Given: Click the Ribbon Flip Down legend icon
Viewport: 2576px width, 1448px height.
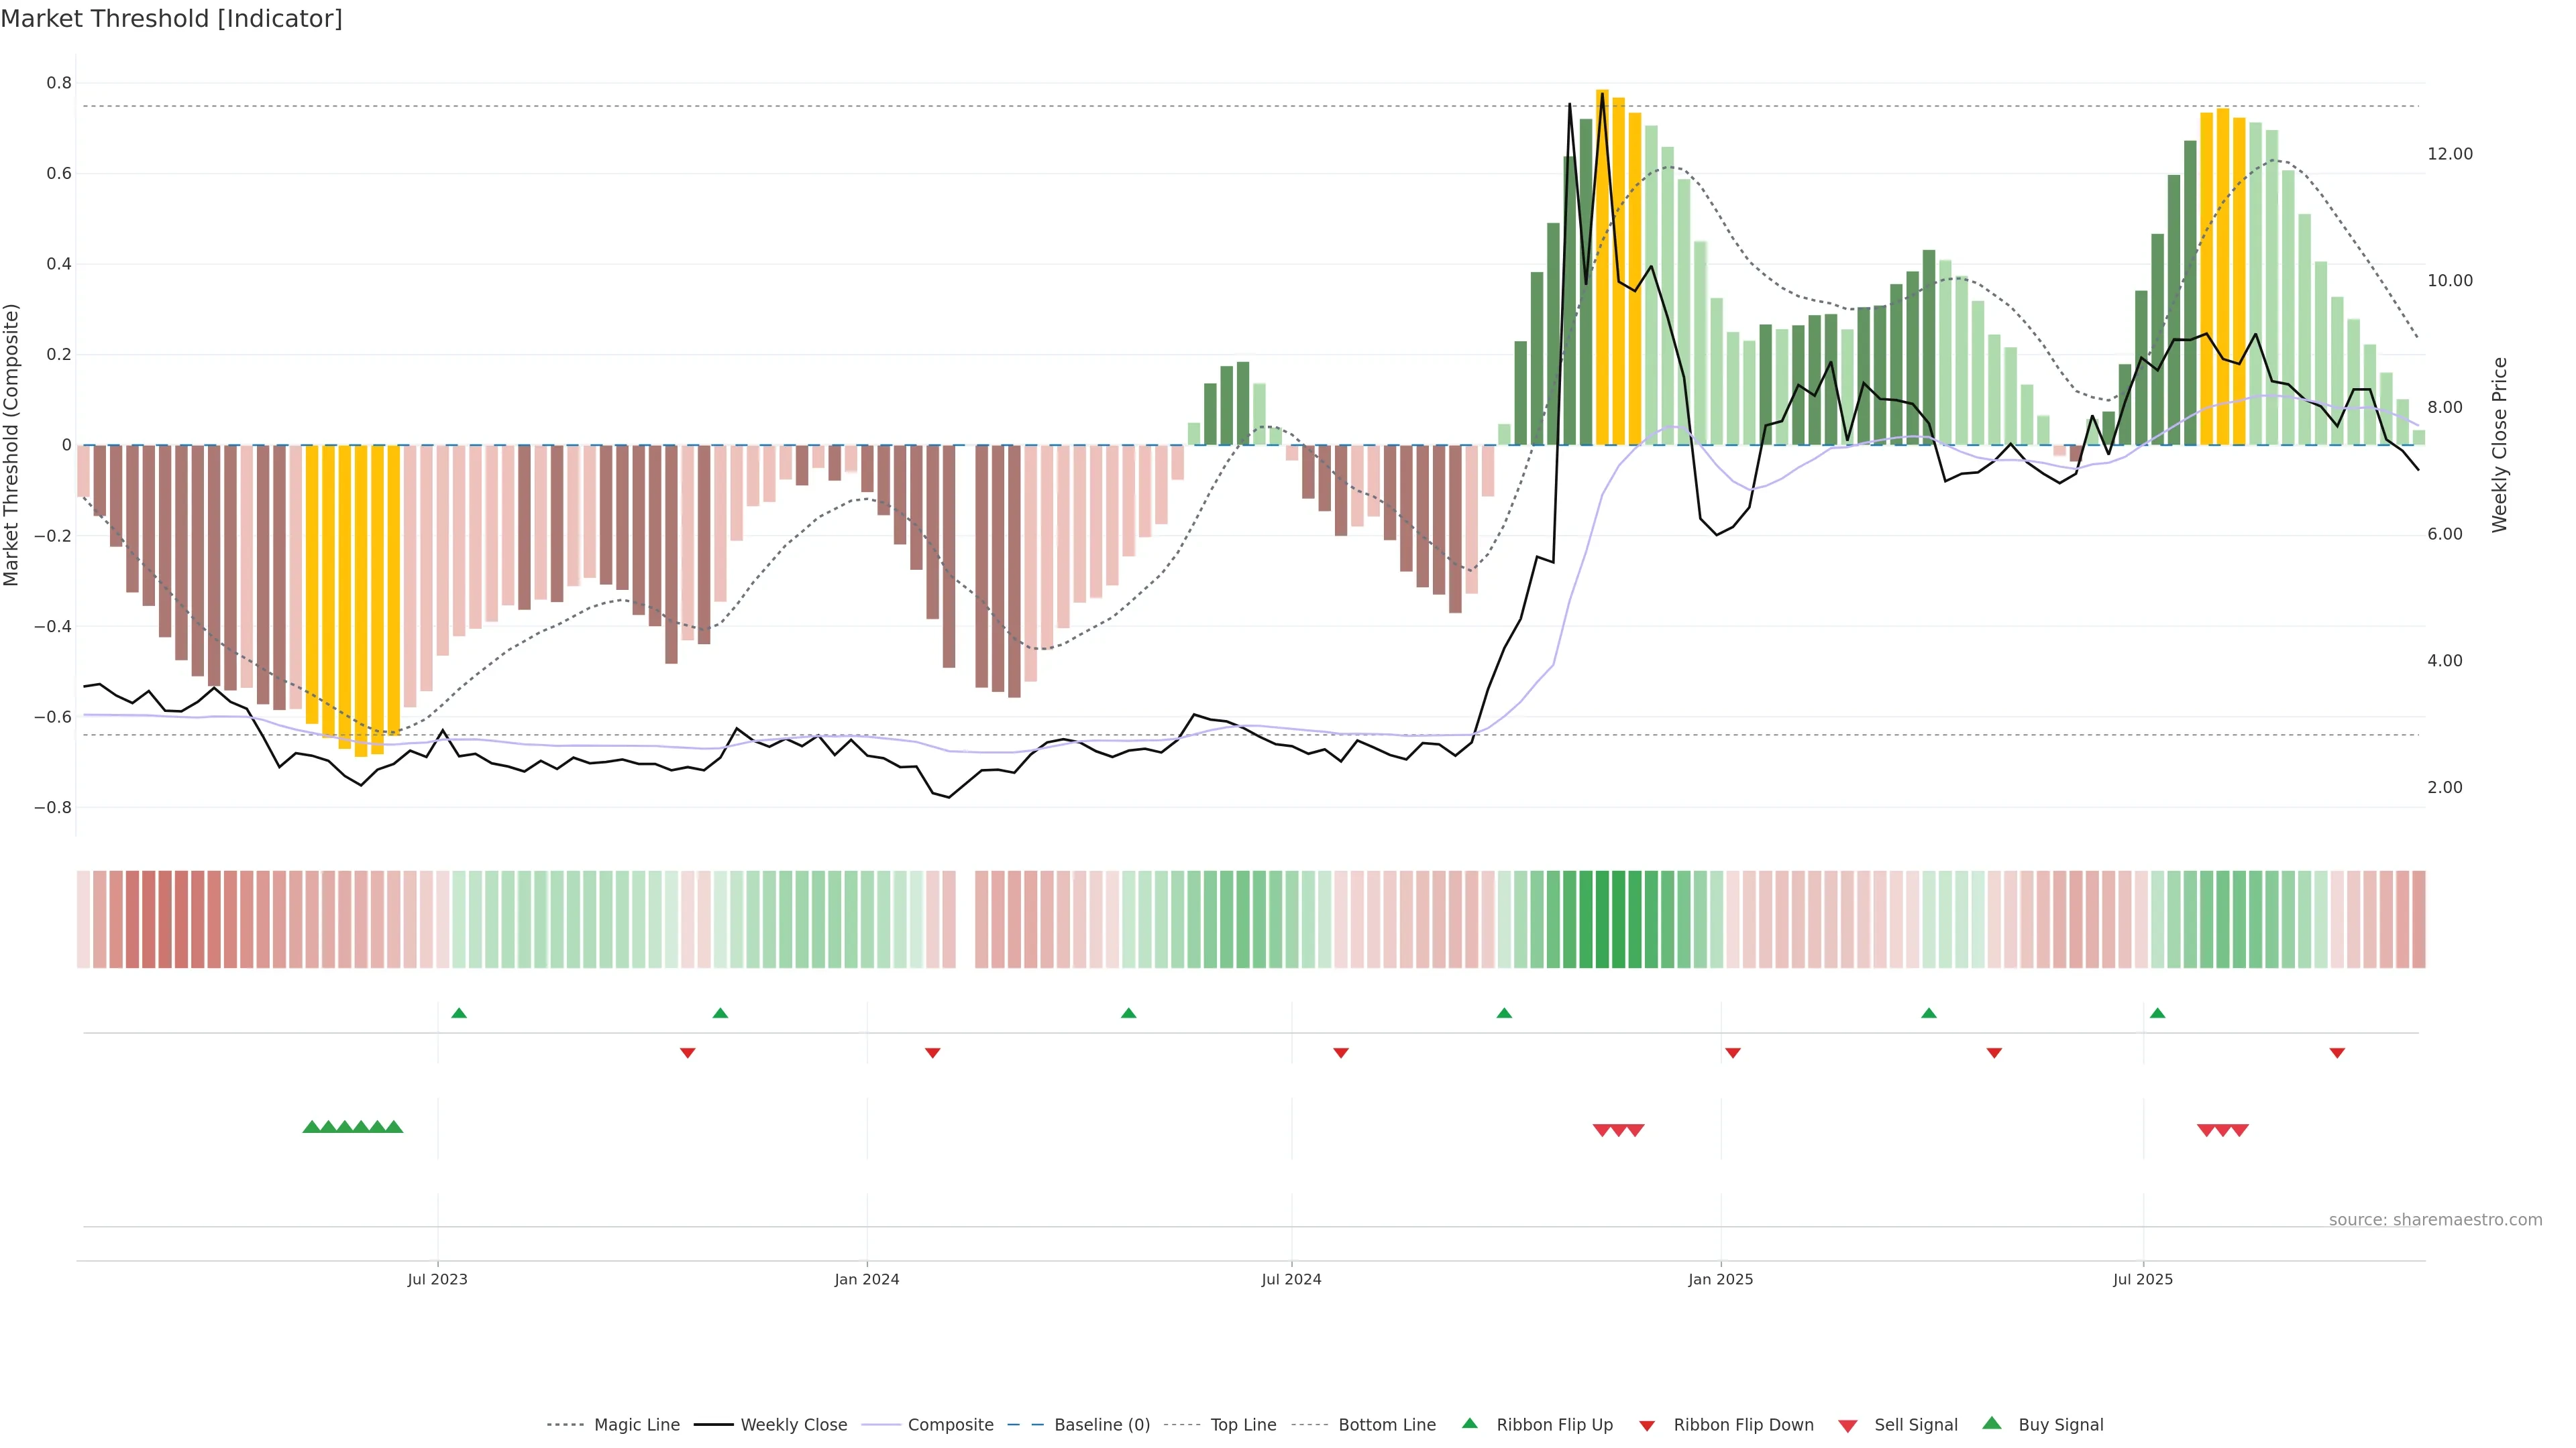Looking at the screenshot, I should (1647, 1425).
